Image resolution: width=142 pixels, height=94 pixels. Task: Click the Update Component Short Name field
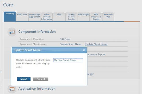click(x=68, y=60)
